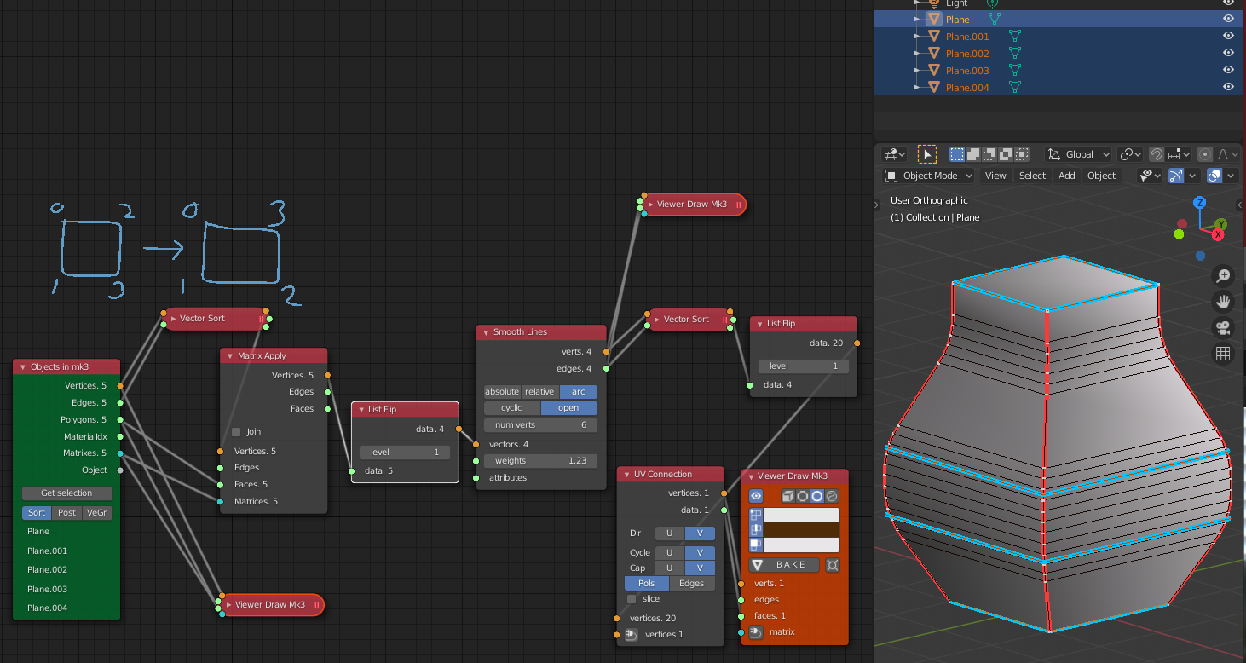Viewport: 1246px width, 663px height.
Task: Open the Global transform orientation dropdown
Action: click(x=1079, y=154)
